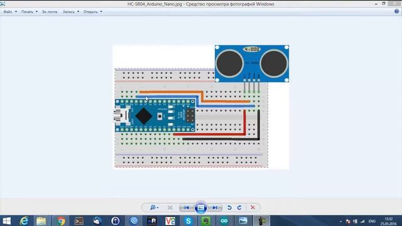Open the padlock app in the taskbar
The height and width of the screenshot is (226, 402).
(116, 221)
